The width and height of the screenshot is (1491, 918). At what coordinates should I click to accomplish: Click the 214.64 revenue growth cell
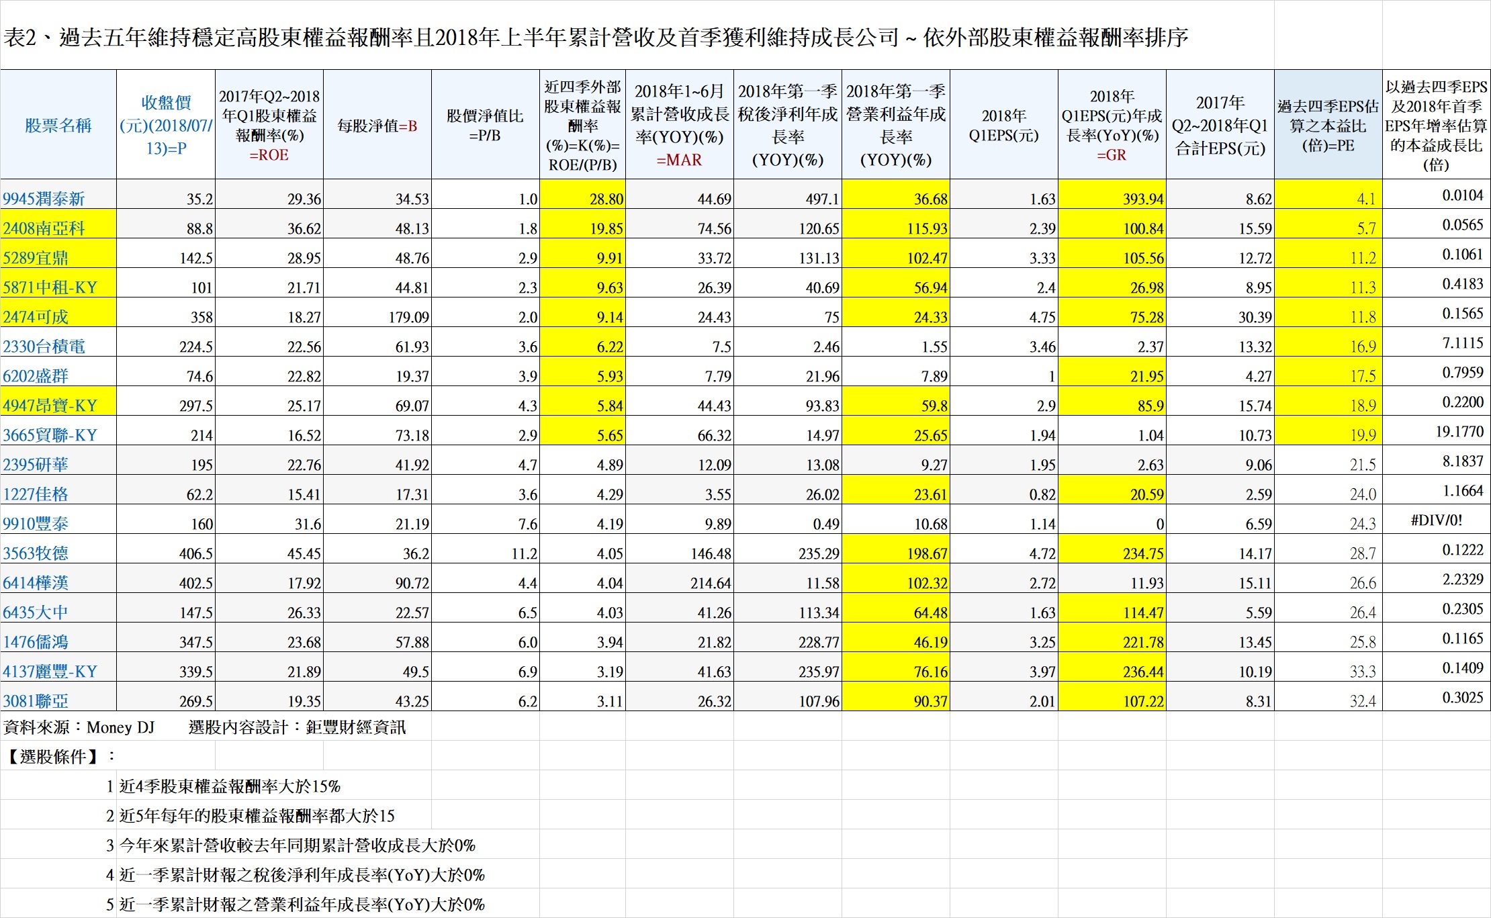tap(680, 578)
